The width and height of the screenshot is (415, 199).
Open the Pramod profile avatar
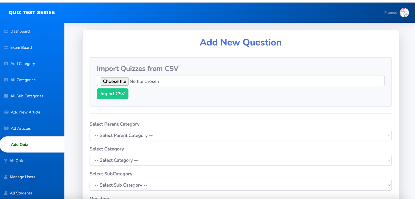click(404, 12)
